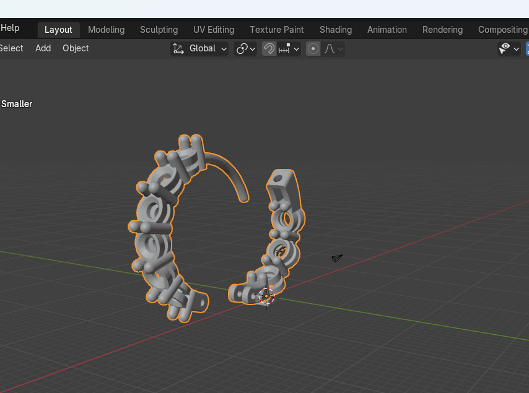Open viewport visibility and selectability eye menu

click(509, 48)
